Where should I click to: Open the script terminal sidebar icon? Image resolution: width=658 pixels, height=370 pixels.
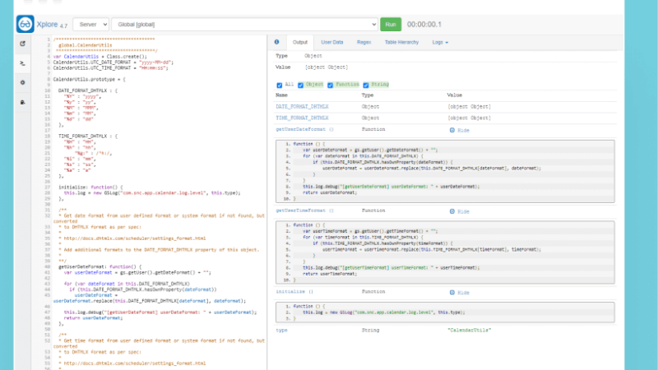[x=22, y=62]
